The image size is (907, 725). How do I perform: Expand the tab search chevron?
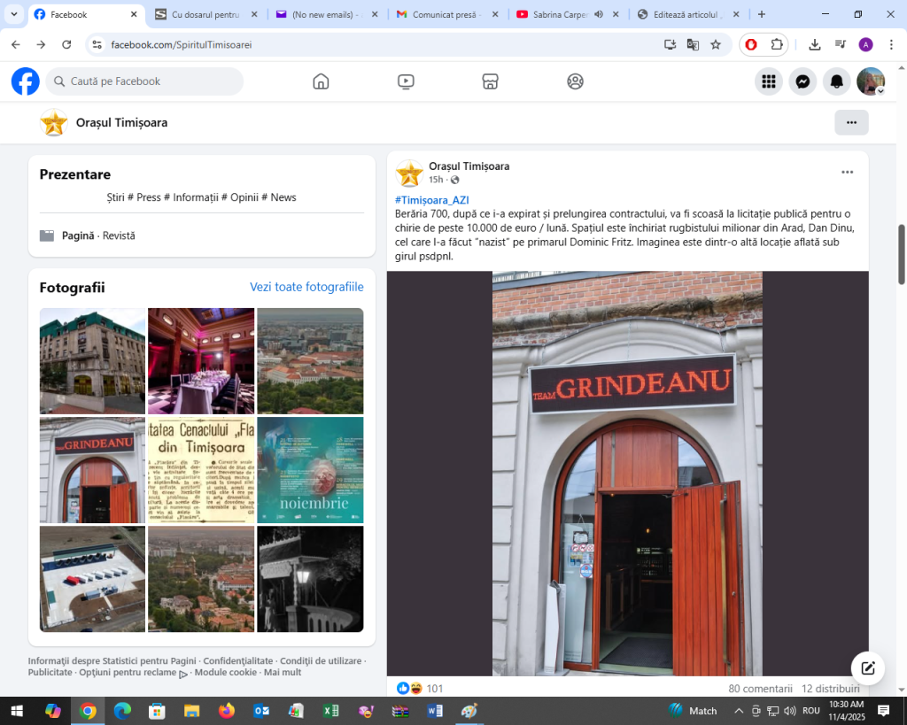tap(14, 14)
